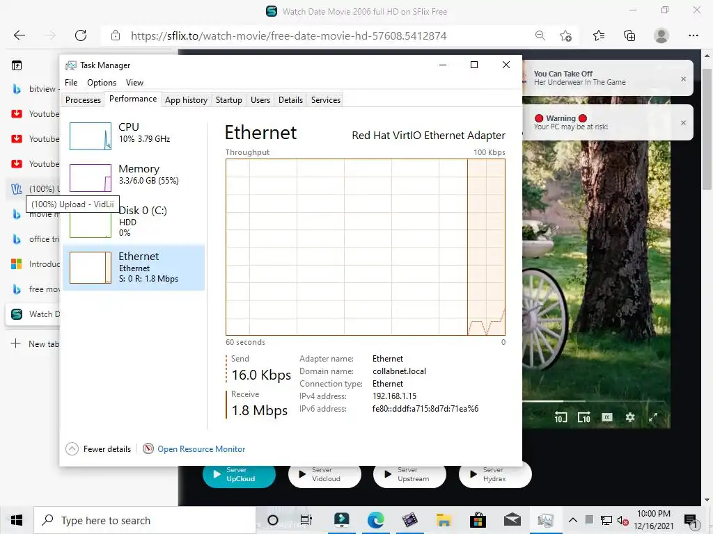Image resolution: width=713 pixels, height=534 pixels.
Task: Switch to the Services tab
Action: [326, 100]
